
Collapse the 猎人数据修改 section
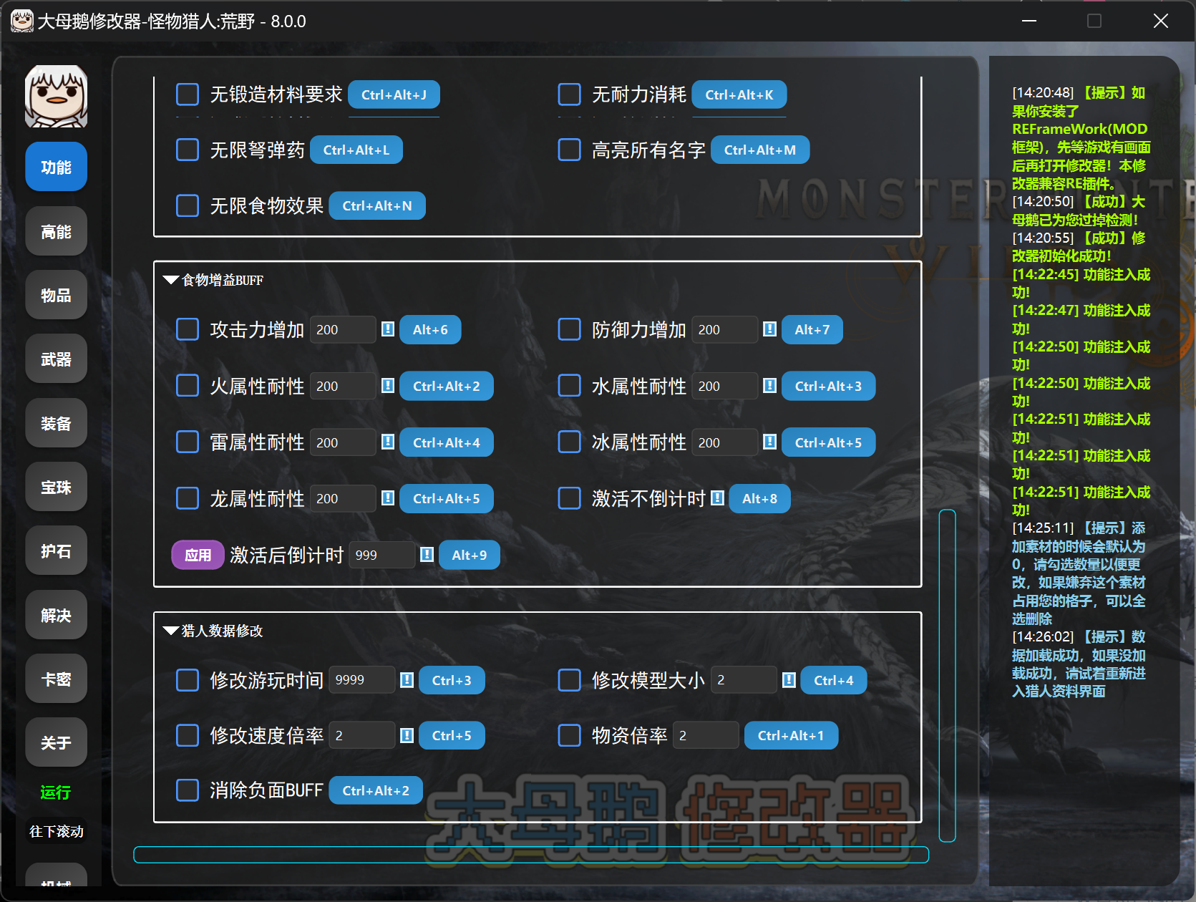171,631
